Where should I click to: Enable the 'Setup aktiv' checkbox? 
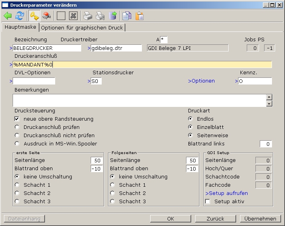(208, 202)
